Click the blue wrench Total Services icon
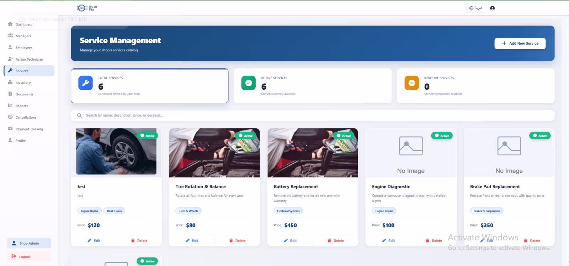The width and height of the screenshot is (569, 266). coord(85,83)
